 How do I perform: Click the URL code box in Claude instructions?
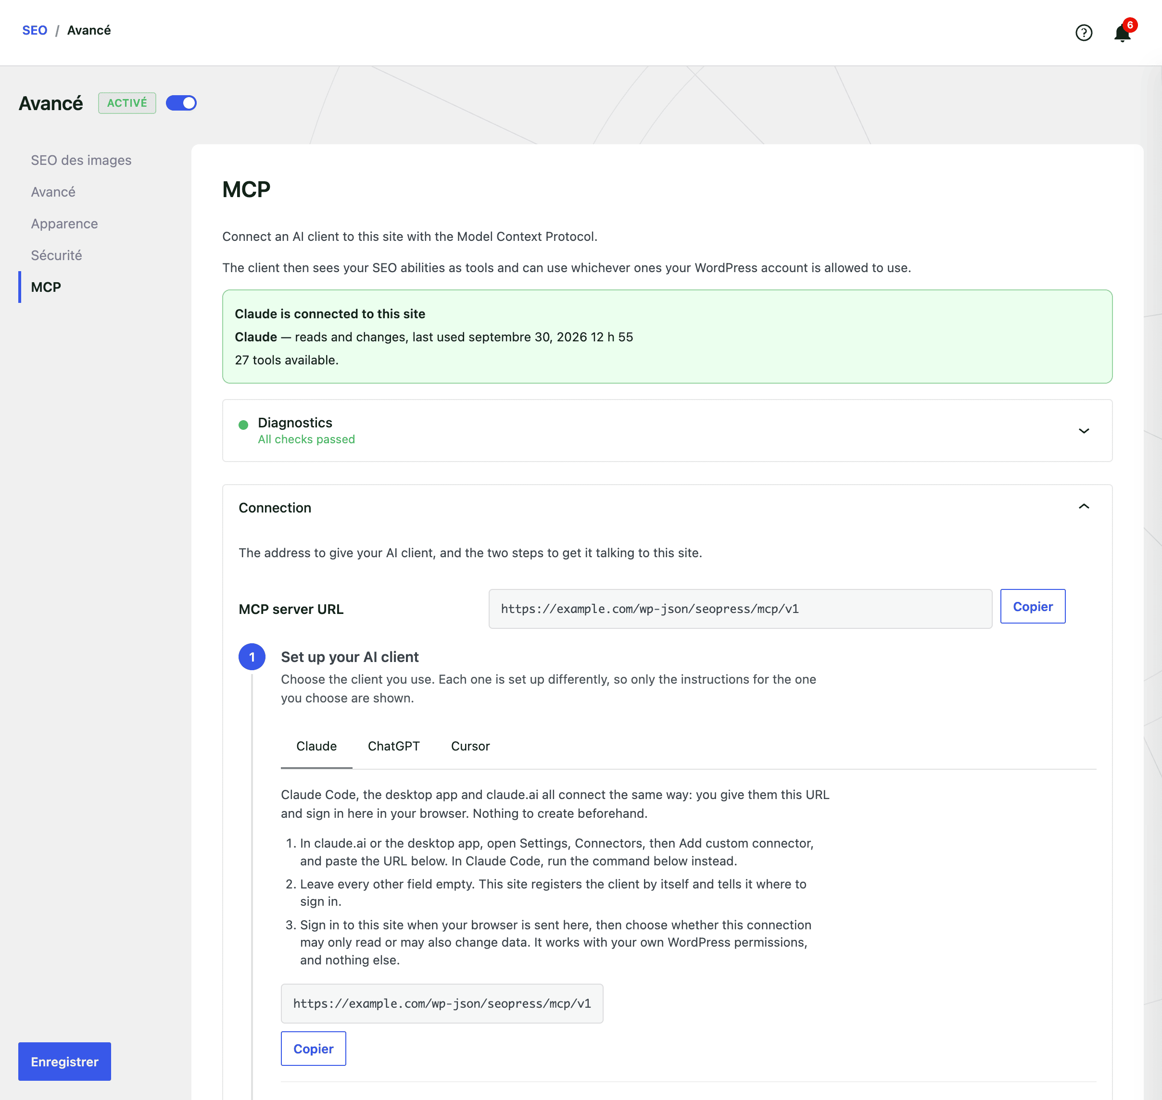(x=442, y=1003)
